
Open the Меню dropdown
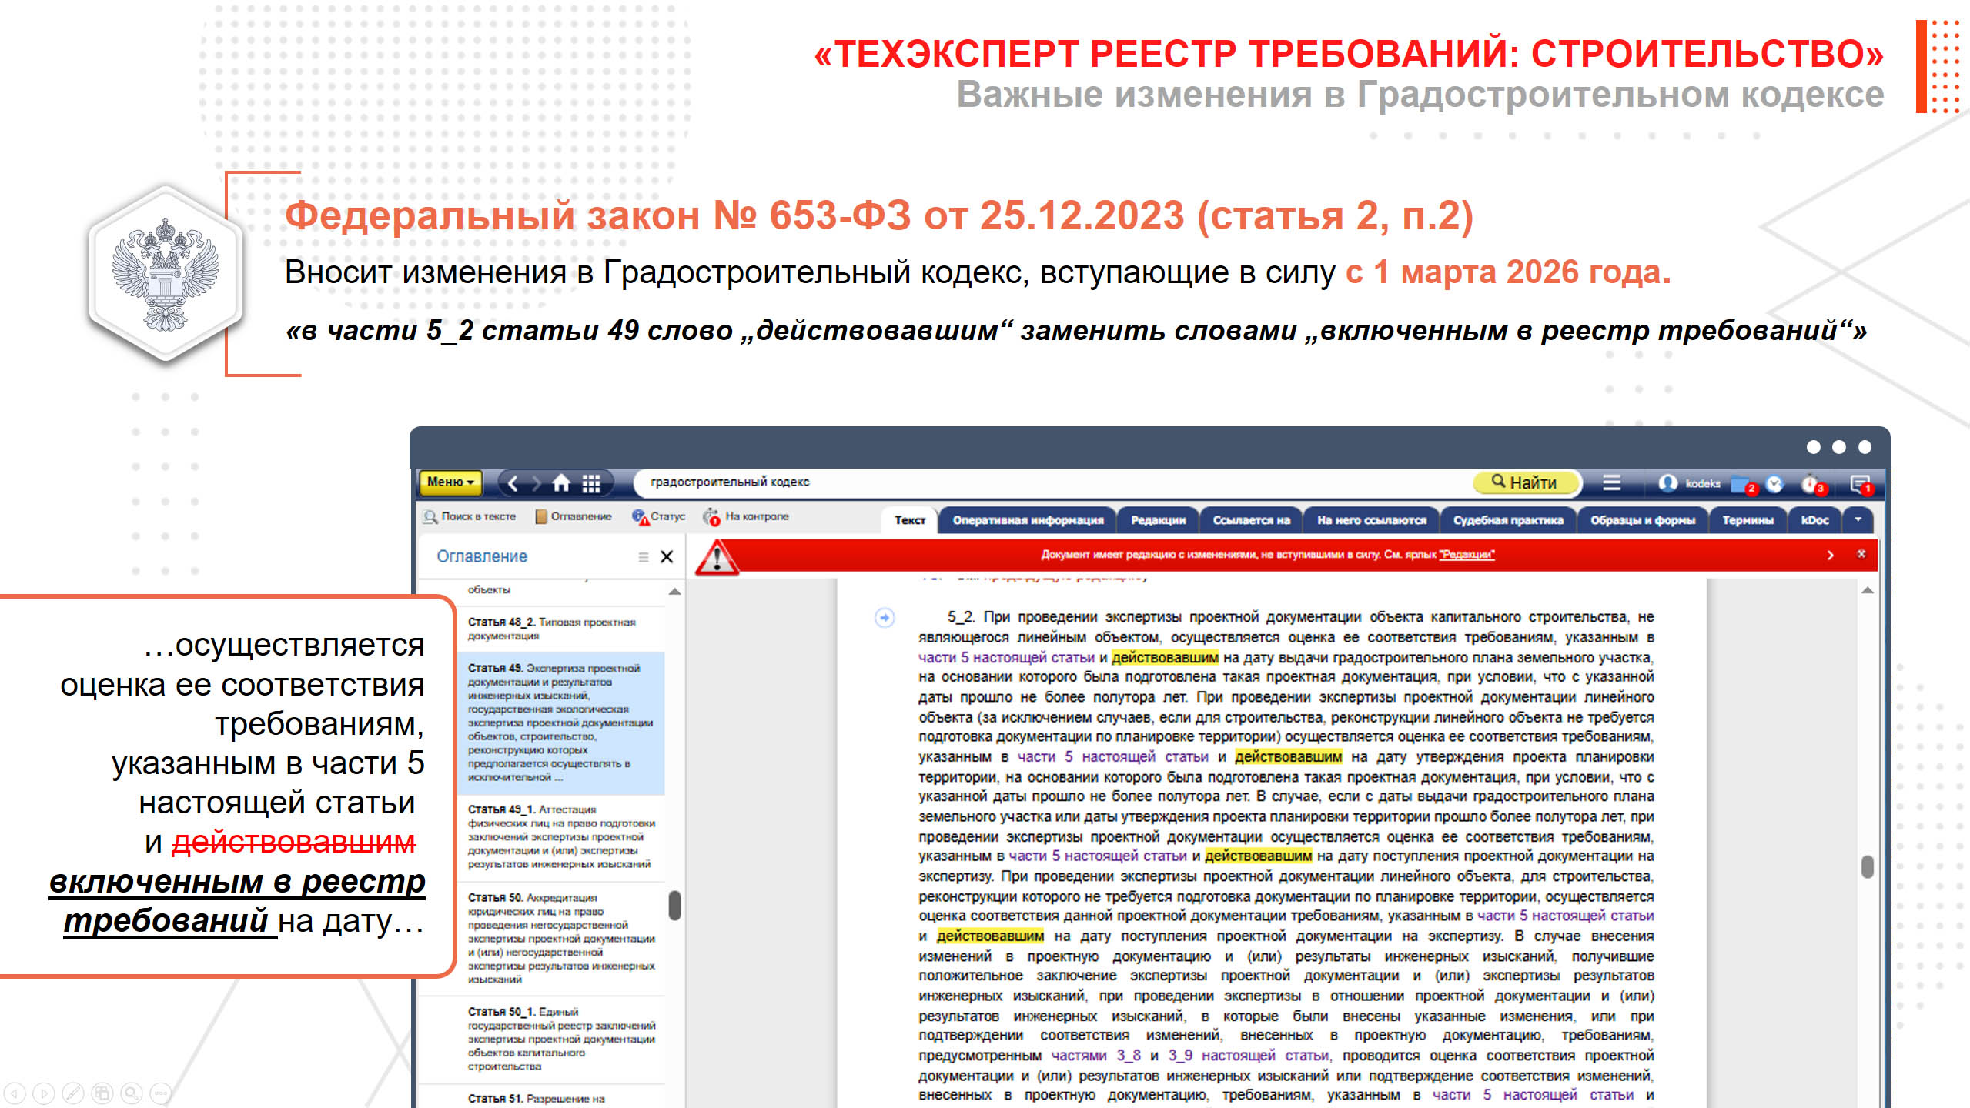pos(450,482)
